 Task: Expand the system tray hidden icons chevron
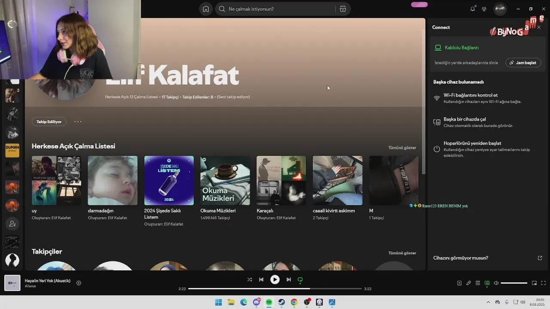click(x=488, y=302)
